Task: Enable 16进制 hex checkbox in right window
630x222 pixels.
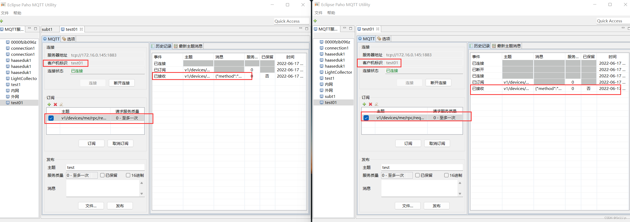Action: pyautogui.click(x=446, y=175)
